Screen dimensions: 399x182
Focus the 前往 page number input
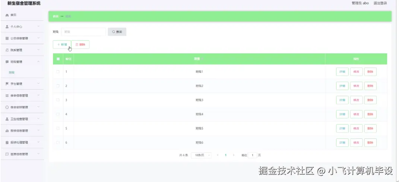[253, 155]
